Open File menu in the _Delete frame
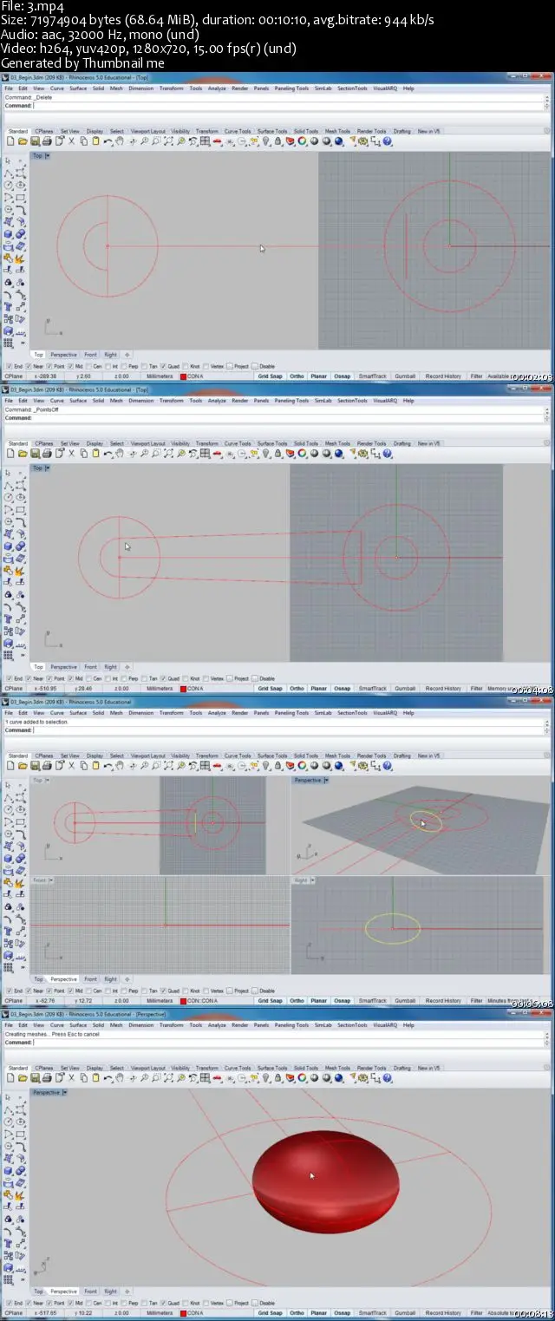 (9, 88)
